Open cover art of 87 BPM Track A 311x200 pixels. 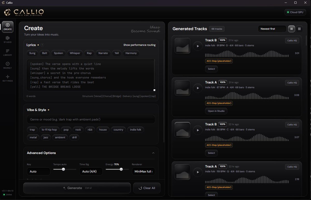[x=182, y=88]
